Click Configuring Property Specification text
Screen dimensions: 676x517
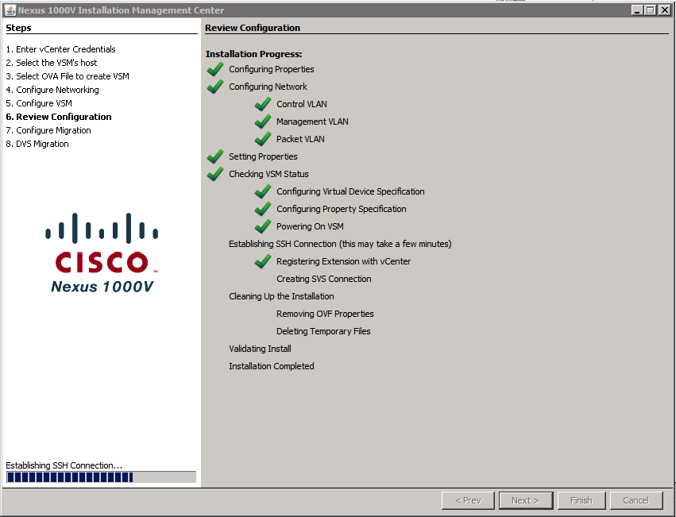(x=342, y=209)
